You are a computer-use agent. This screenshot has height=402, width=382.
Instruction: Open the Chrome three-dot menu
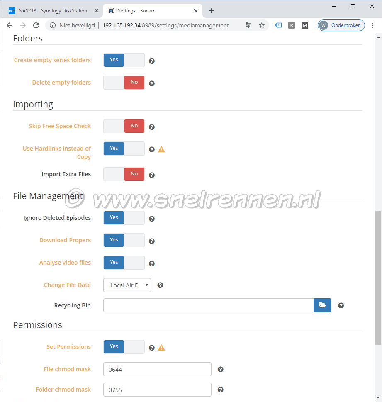click(372, 25)
